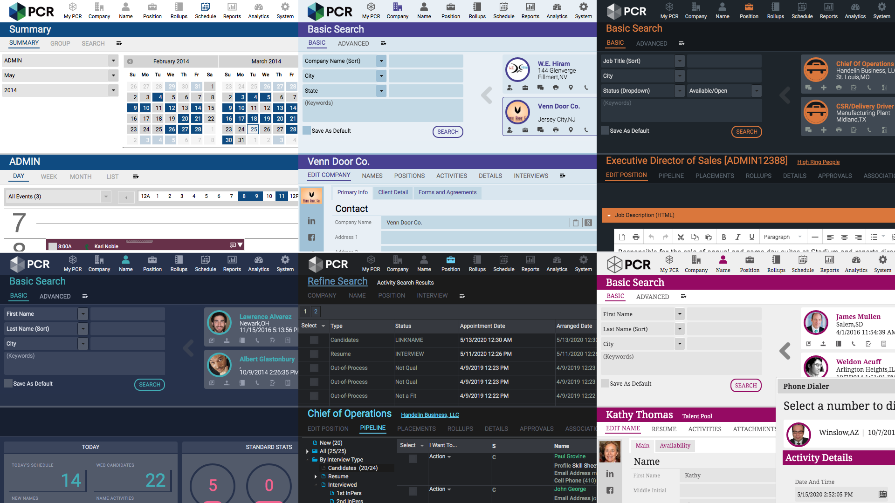The image size is (895, 503).
Task: Open the All Events (3) dropdown
Action: [106, 197]
